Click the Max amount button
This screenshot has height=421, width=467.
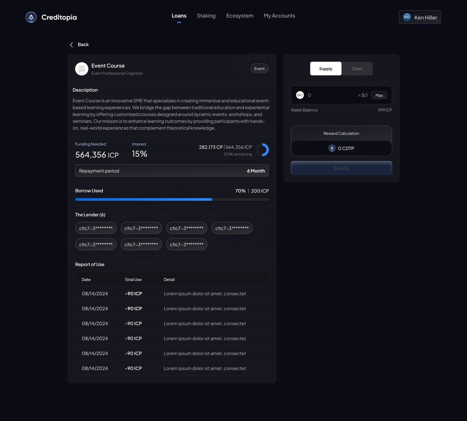(x=379, y=95)
